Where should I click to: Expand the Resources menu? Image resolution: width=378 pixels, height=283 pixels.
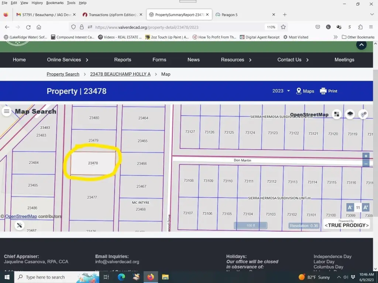click(x=236, y=60)
